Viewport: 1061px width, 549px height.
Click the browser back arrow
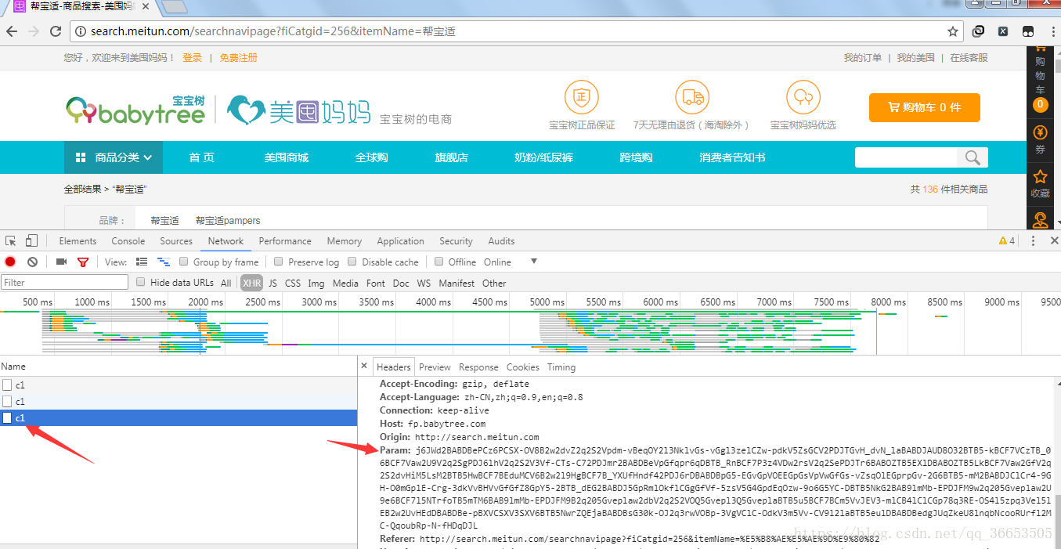[12, 31]
